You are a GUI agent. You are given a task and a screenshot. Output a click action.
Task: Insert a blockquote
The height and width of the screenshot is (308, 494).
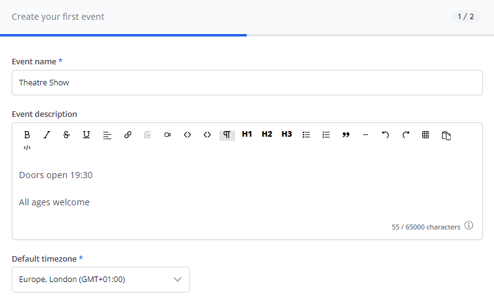coord(346,135)
